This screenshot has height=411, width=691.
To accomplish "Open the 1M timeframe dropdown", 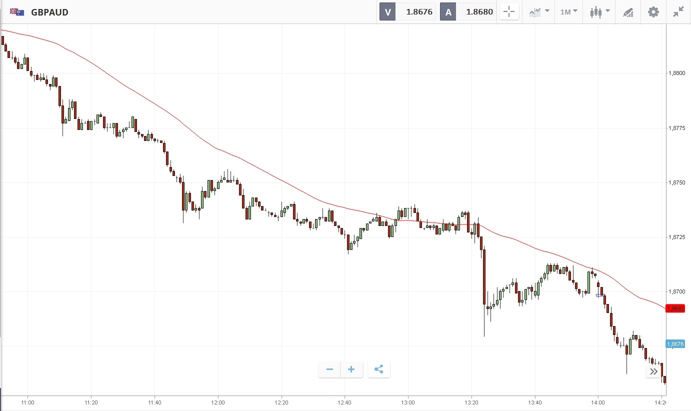I will tap(568, 12).
